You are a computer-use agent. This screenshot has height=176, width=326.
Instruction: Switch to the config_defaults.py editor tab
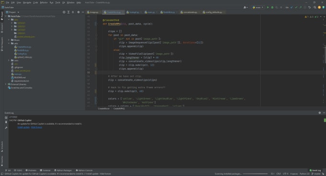coord(214,12)
